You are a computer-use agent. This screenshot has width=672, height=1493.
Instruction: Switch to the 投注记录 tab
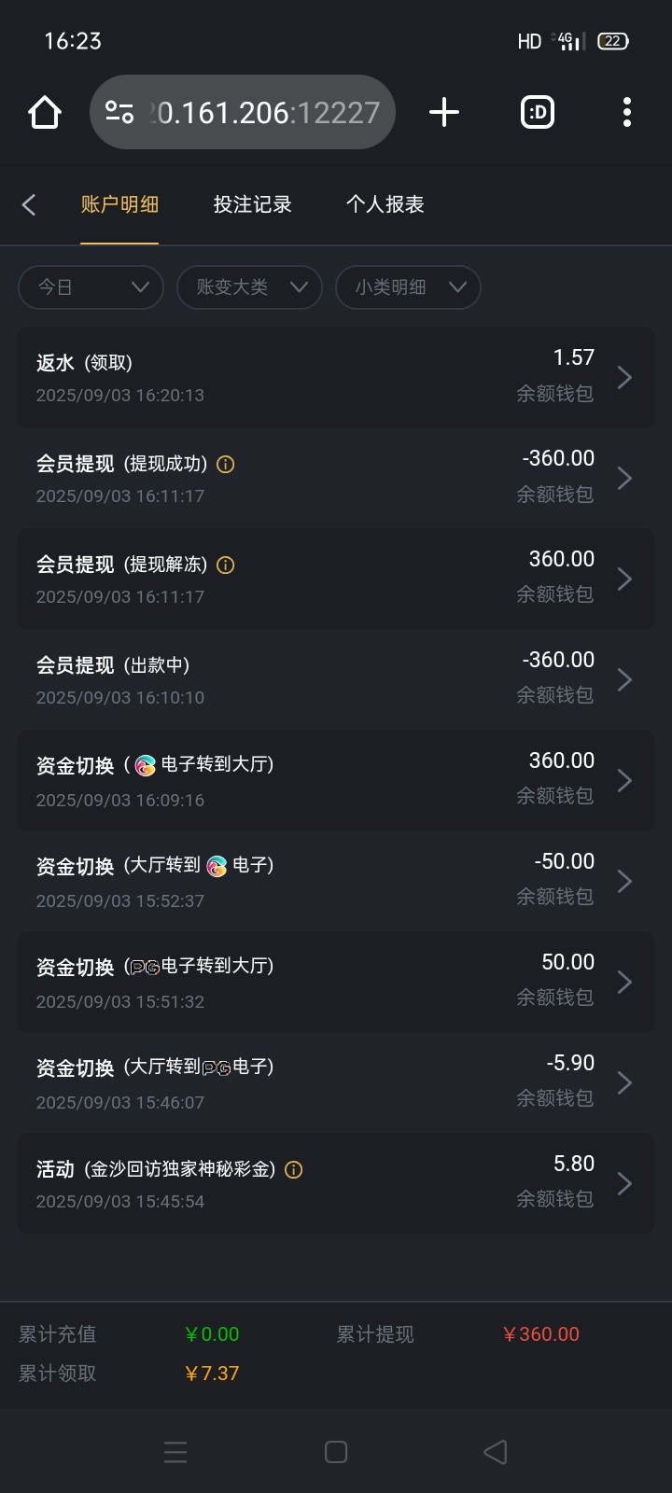pyautogui.click(x=252, y=204)
